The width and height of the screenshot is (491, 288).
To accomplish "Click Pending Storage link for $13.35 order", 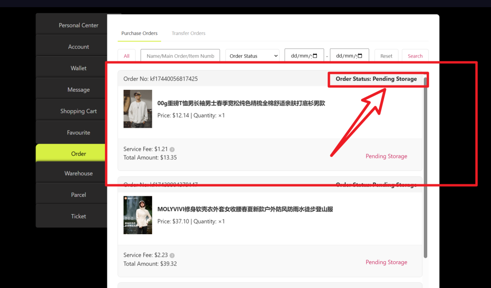I will point(386,156).
